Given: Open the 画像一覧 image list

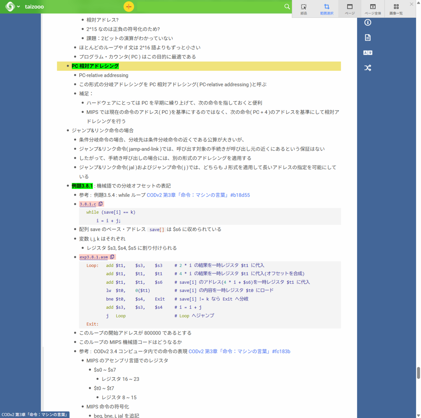Looking at the screenshot, I should click(396, 9).
